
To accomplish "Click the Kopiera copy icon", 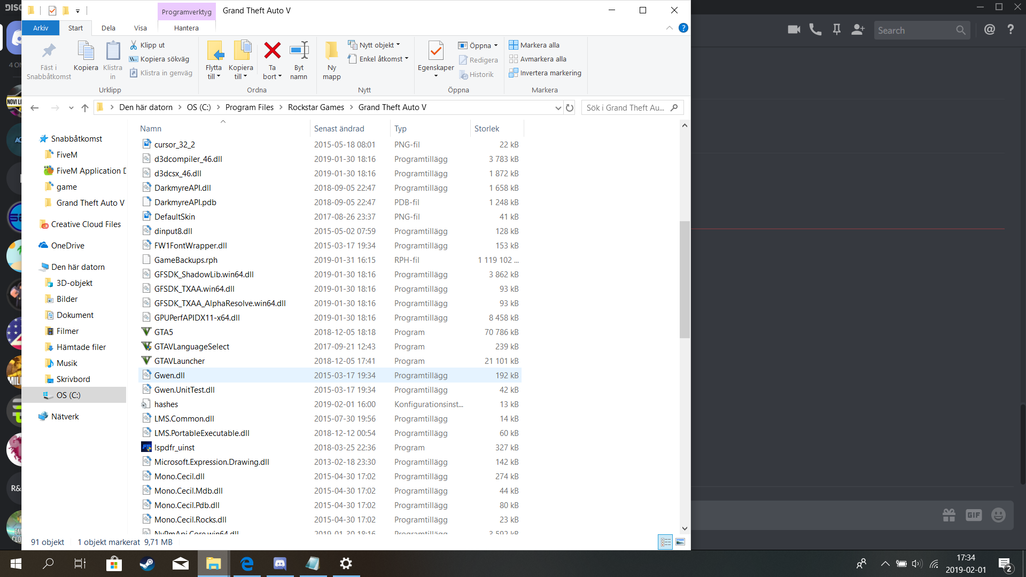I will [x=86, y=51].
